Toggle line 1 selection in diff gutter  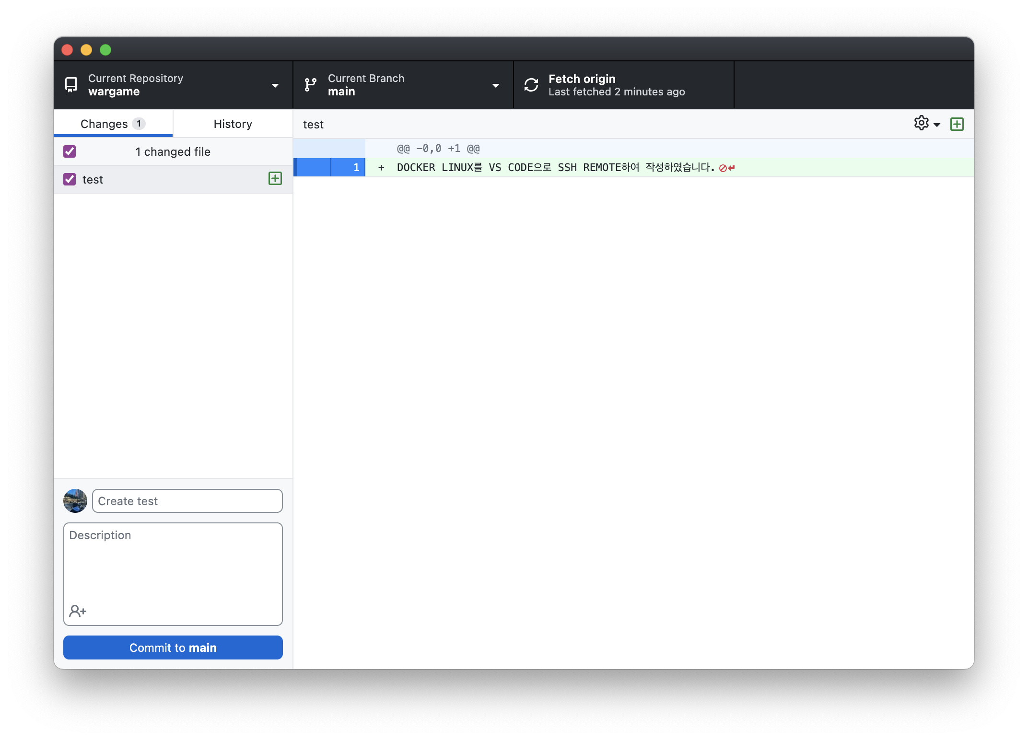[x=348, y=167]
